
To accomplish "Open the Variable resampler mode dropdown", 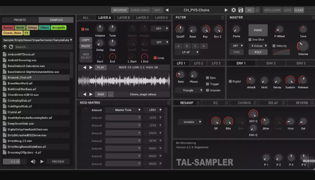I will pos(190,122).
